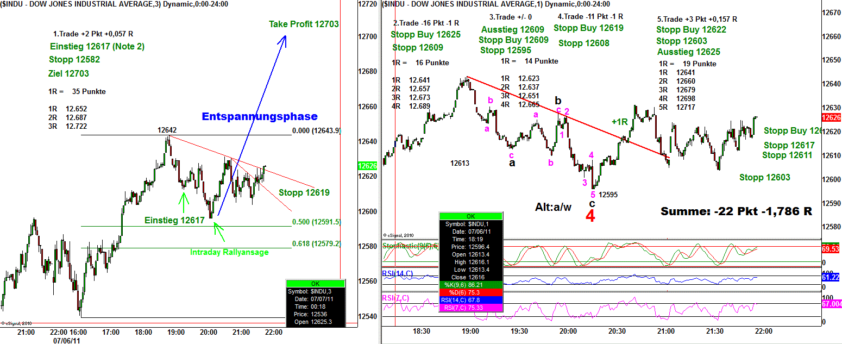Click the red 69.53 stochastic value tag

(832, 248)
